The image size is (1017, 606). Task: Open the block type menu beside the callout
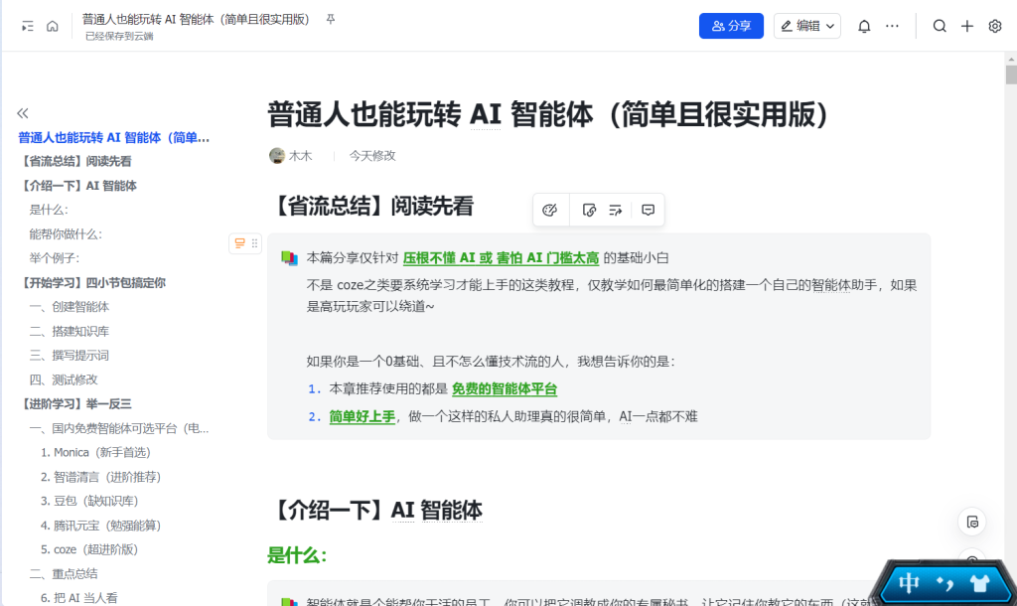239,242
